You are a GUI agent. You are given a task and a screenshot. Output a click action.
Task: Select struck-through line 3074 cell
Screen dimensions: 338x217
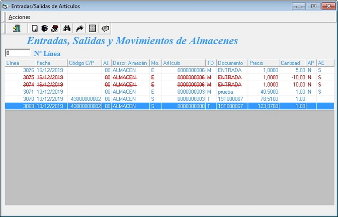(x=20, y=85)
